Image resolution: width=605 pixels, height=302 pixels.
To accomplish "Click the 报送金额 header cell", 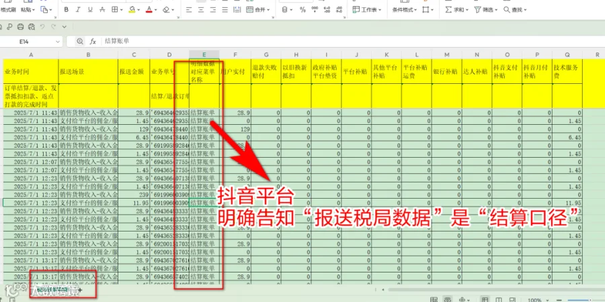I will click(x=134, y=71).
